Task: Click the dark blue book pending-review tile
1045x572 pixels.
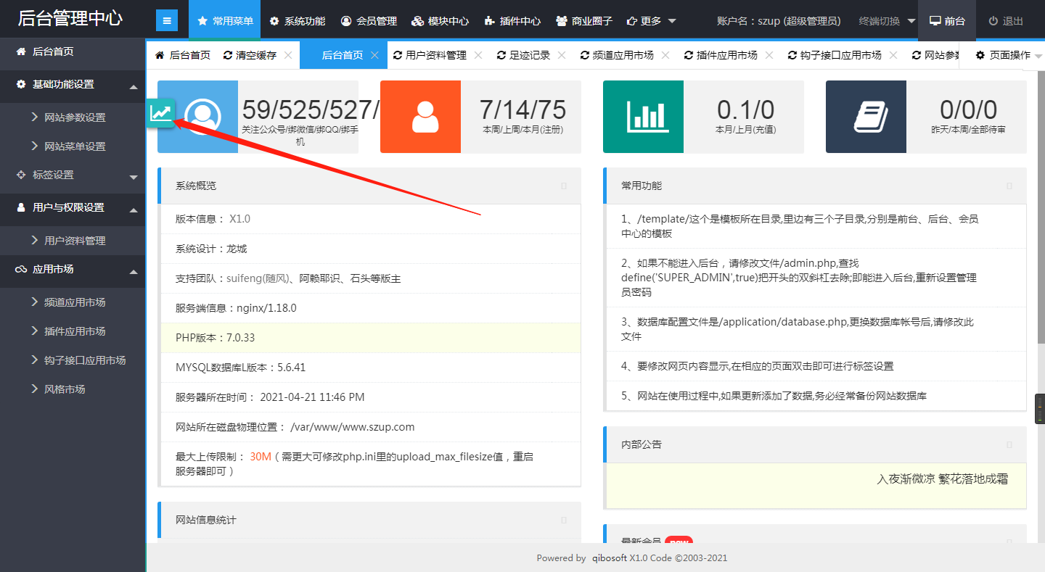Action: [x=866, y=117]
